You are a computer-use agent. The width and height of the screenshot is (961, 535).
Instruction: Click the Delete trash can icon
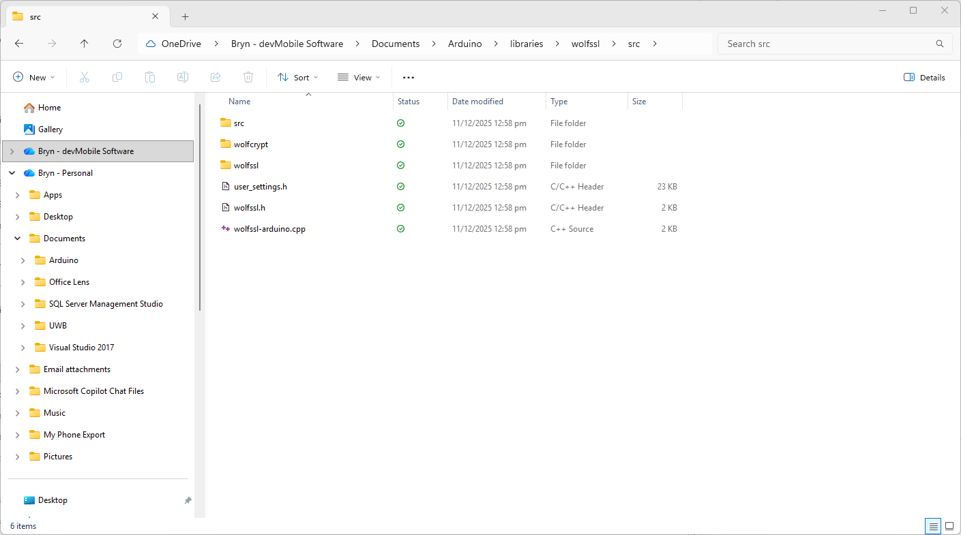coord(248,78)
